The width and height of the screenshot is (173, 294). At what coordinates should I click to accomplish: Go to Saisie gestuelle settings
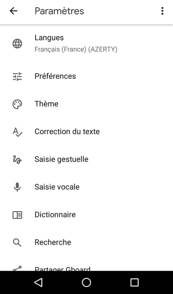click(x=86, y=159)
